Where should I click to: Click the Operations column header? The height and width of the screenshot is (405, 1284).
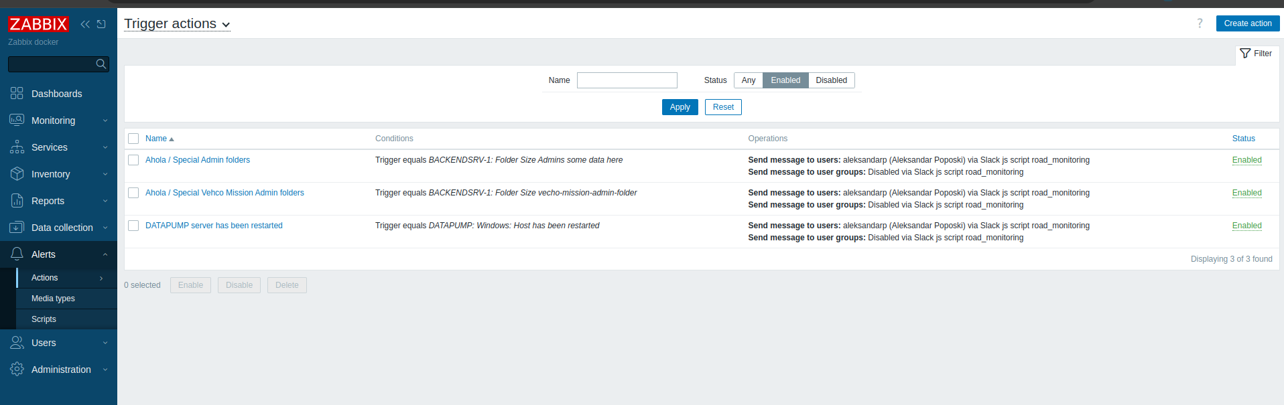click(767, 139)
